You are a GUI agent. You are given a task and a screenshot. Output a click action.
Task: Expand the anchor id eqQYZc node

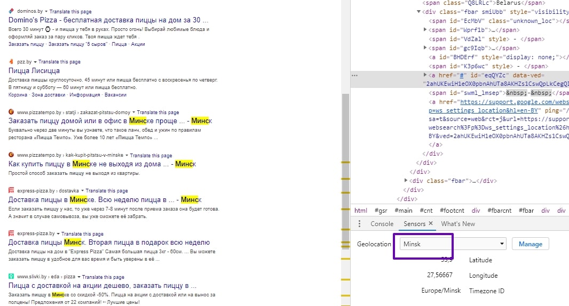click(425, 75)
